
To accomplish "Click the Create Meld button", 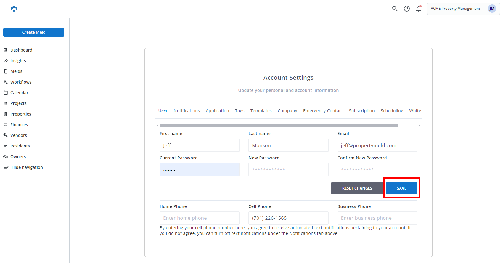I will pyautogui.click(x=34, y=32).
